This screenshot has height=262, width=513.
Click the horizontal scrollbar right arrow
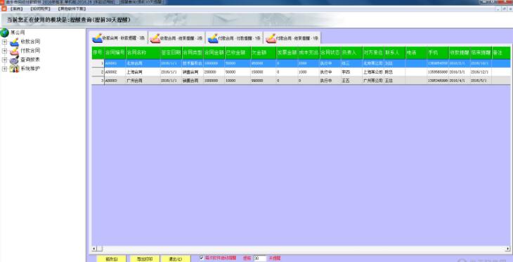point(508,249)
